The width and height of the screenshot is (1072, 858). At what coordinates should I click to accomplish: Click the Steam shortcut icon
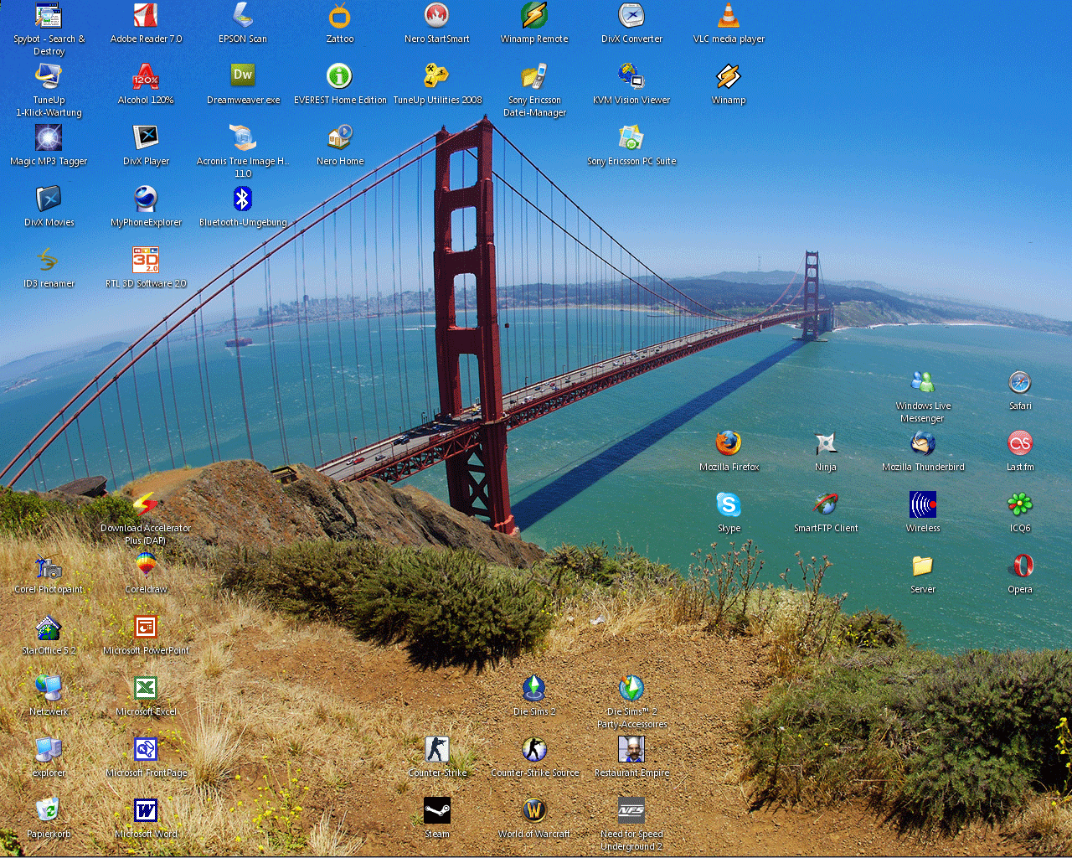pos(437,810)
